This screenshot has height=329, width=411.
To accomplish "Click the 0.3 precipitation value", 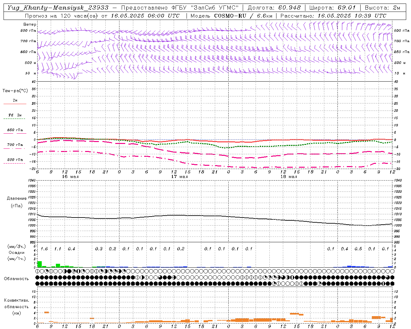I will click(99, 249).
